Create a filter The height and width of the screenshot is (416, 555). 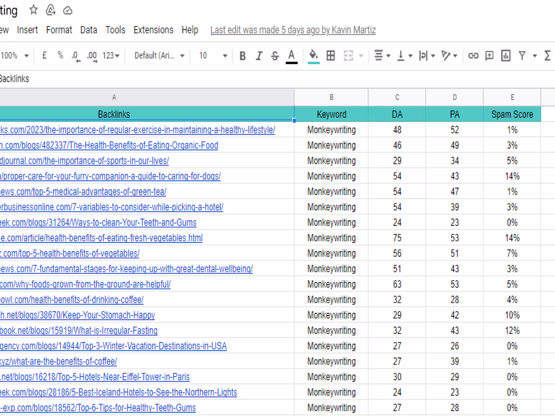point(522,56)
